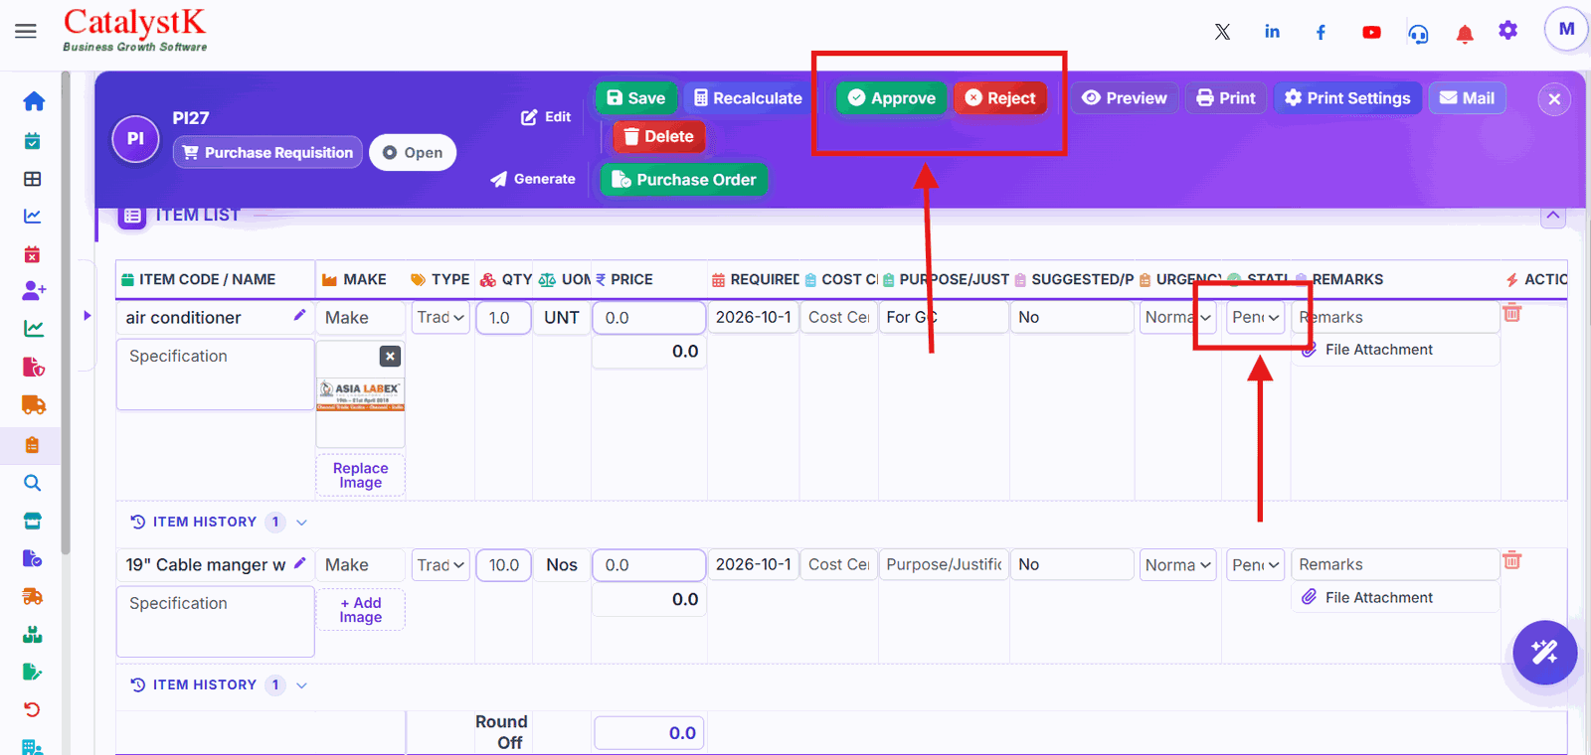Image resolution: width=1591 pixels, height=755 pixels.
Task: Generate a Purchase Order
Action: tap(684, 180)
